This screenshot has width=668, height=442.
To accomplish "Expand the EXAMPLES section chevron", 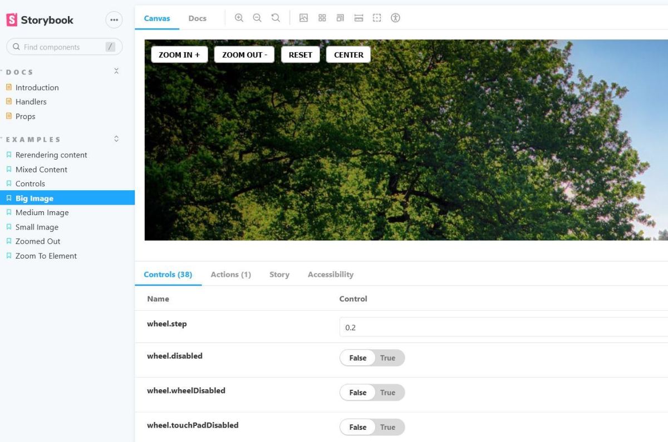I will [x=116, y=138].
